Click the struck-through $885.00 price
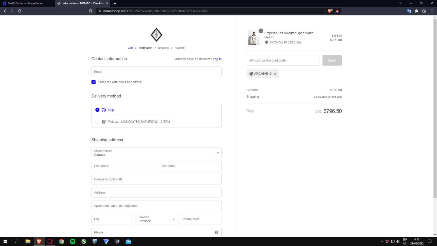 (337, 36)
